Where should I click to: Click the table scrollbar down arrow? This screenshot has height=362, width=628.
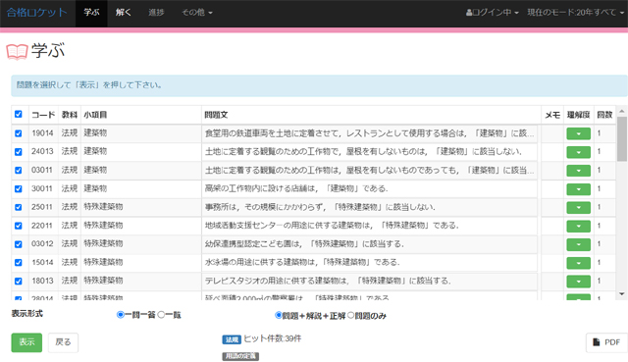point(621,294)
